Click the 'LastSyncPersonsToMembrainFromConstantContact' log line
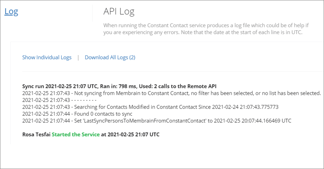Screen dimensions: 324x169 click(x=157, y=121)
